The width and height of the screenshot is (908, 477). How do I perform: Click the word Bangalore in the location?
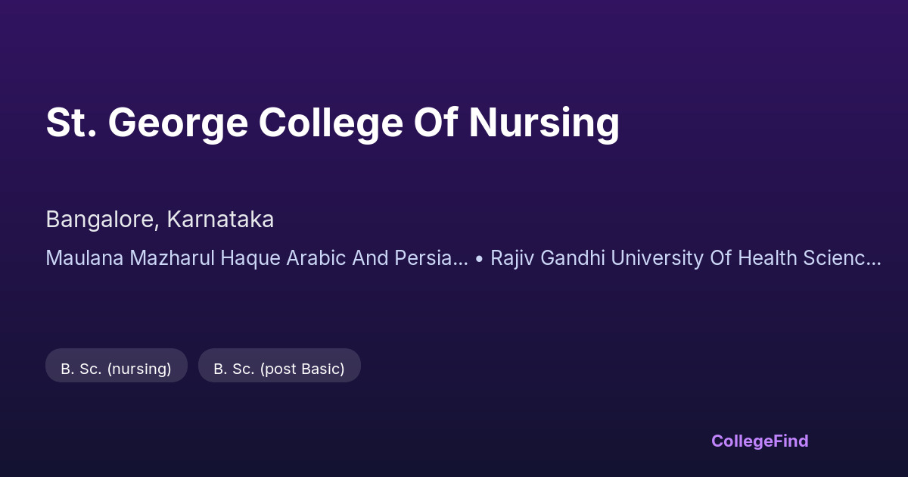[100, 220]
